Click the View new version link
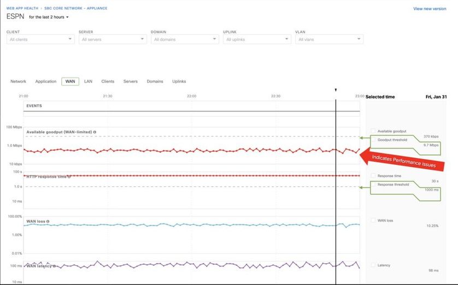 point(430,9)
